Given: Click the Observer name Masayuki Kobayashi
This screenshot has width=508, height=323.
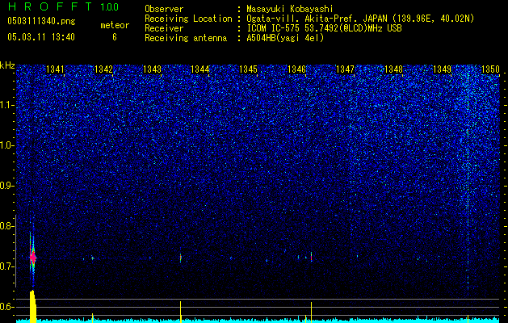Looking at the screenshot, I should coord(290,9).
